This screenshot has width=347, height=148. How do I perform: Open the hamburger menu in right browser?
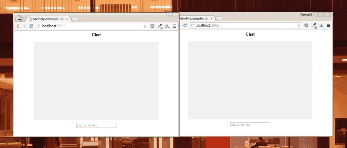[x=328, y=25]
